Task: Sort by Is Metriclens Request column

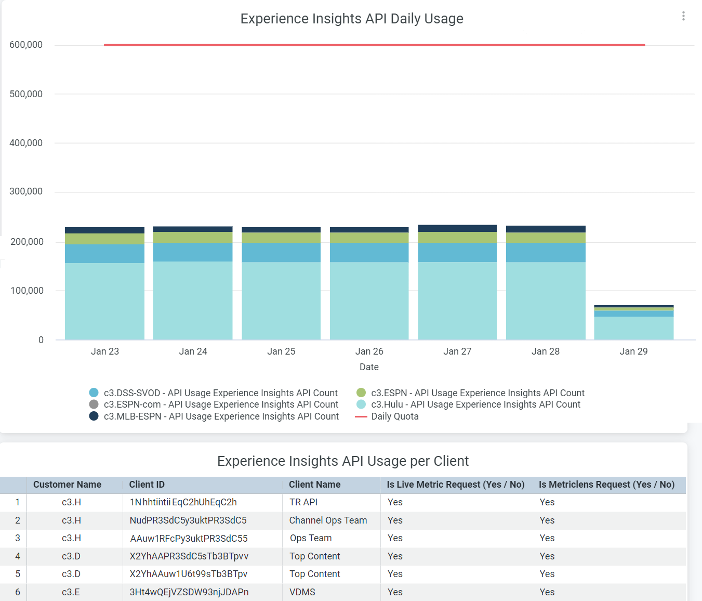Action: 606,485
